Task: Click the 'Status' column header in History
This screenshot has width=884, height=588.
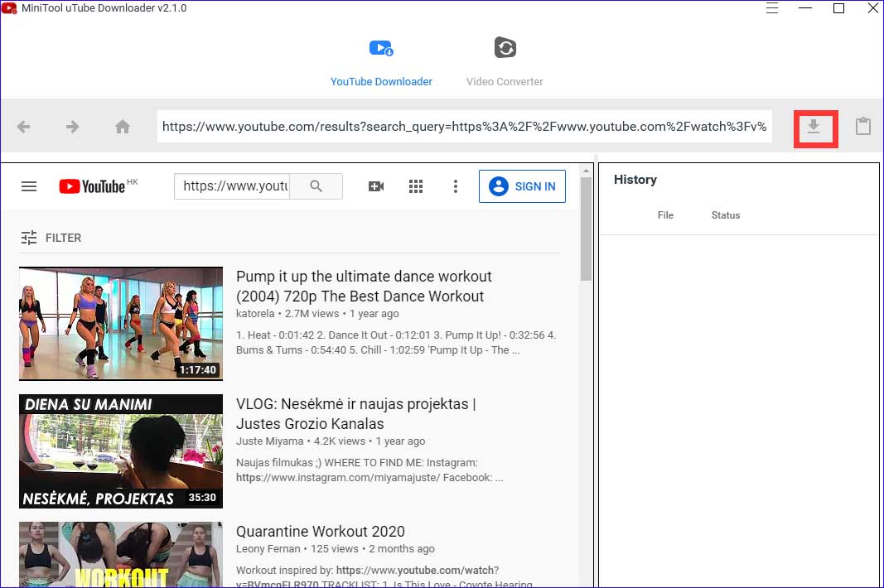Action: (726, 214)
